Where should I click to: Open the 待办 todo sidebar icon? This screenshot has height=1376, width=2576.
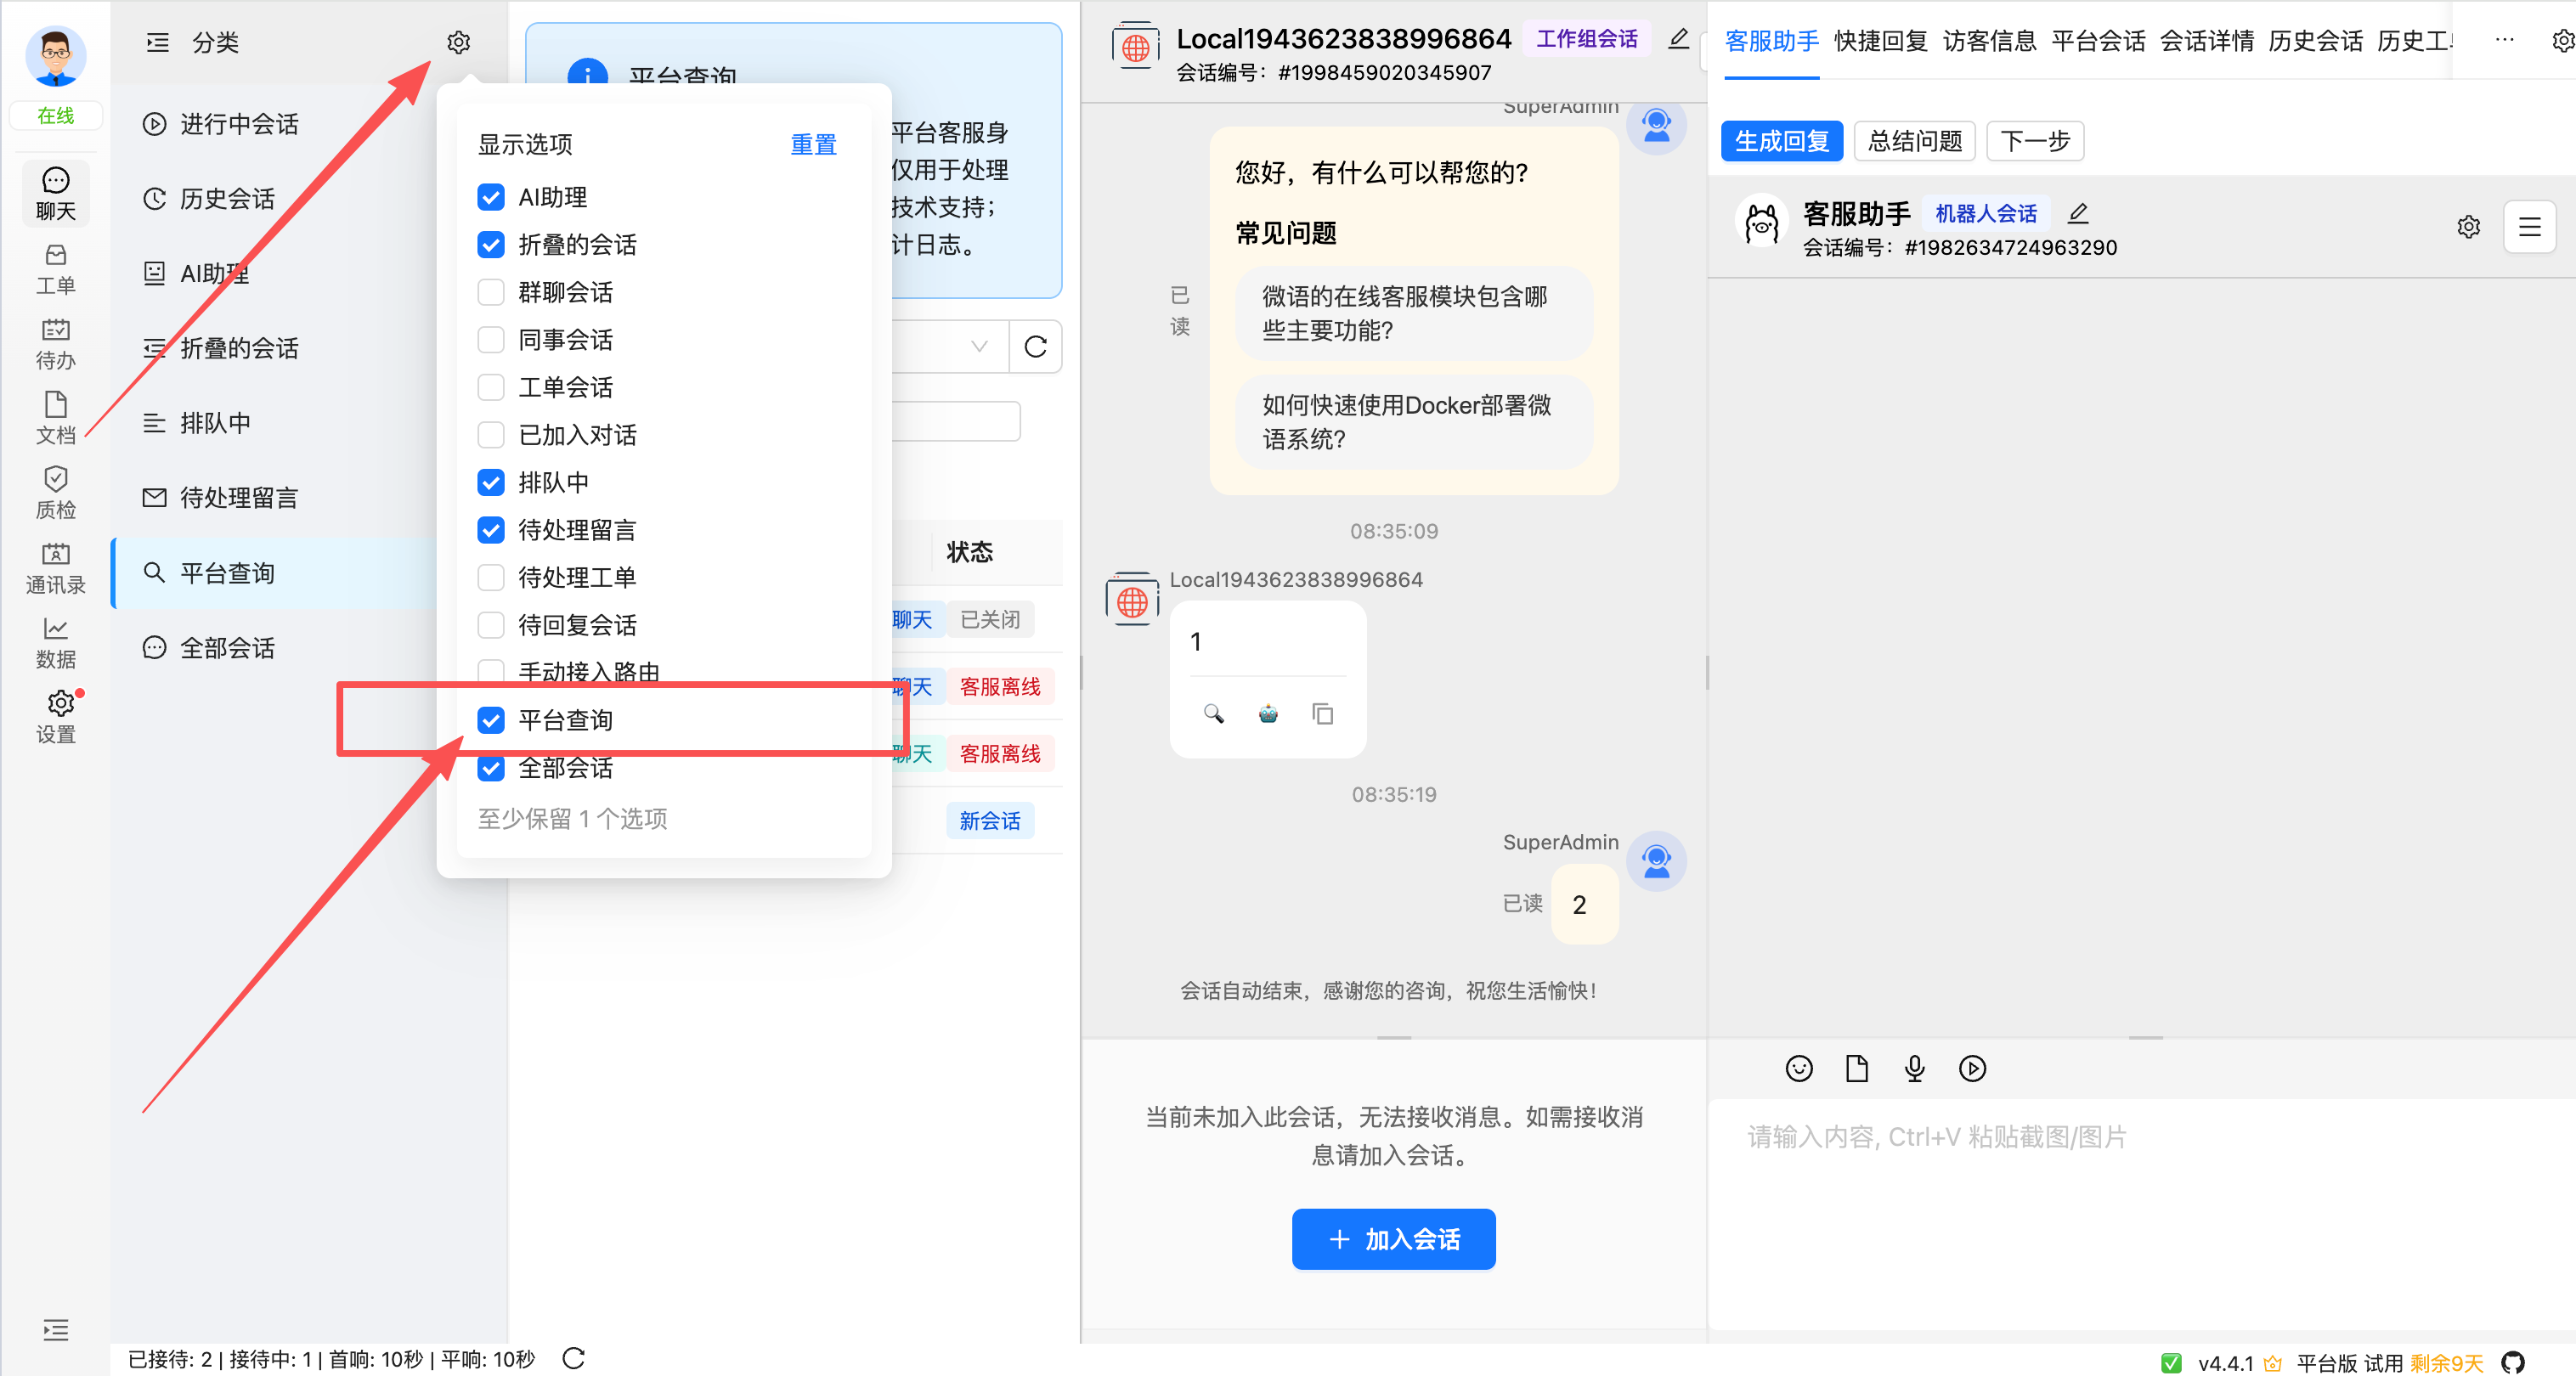[x=55, y=344]
